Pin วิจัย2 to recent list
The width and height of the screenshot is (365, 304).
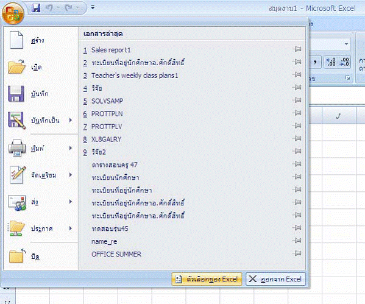(297, 151)
